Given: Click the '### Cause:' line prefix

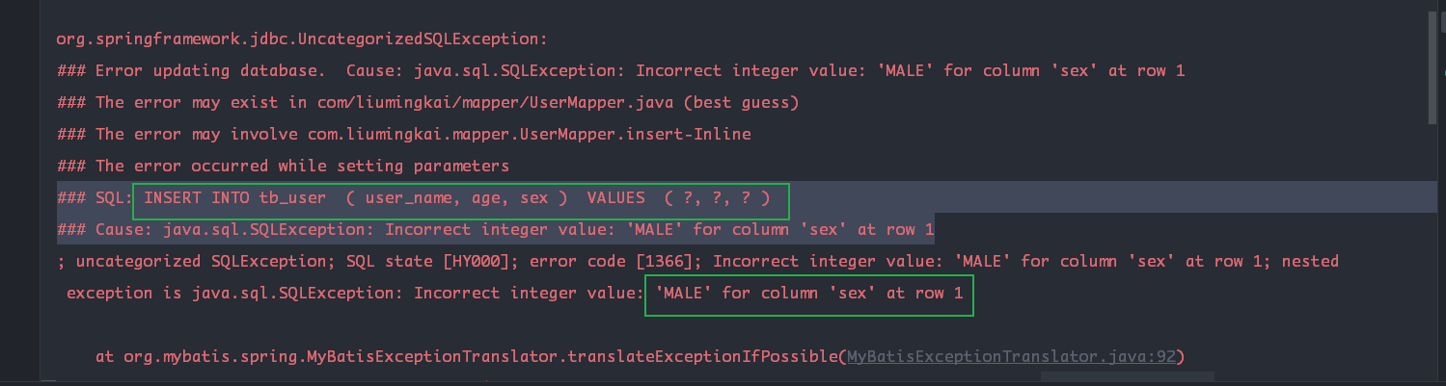Looking at the screenshot, I should pyautogui.click(x=104, y=229).
